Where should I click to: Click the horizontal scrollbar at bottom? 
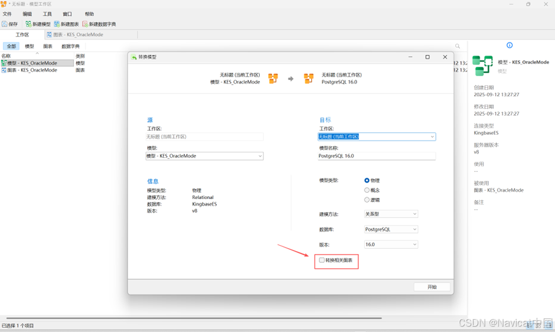(194, 318)
